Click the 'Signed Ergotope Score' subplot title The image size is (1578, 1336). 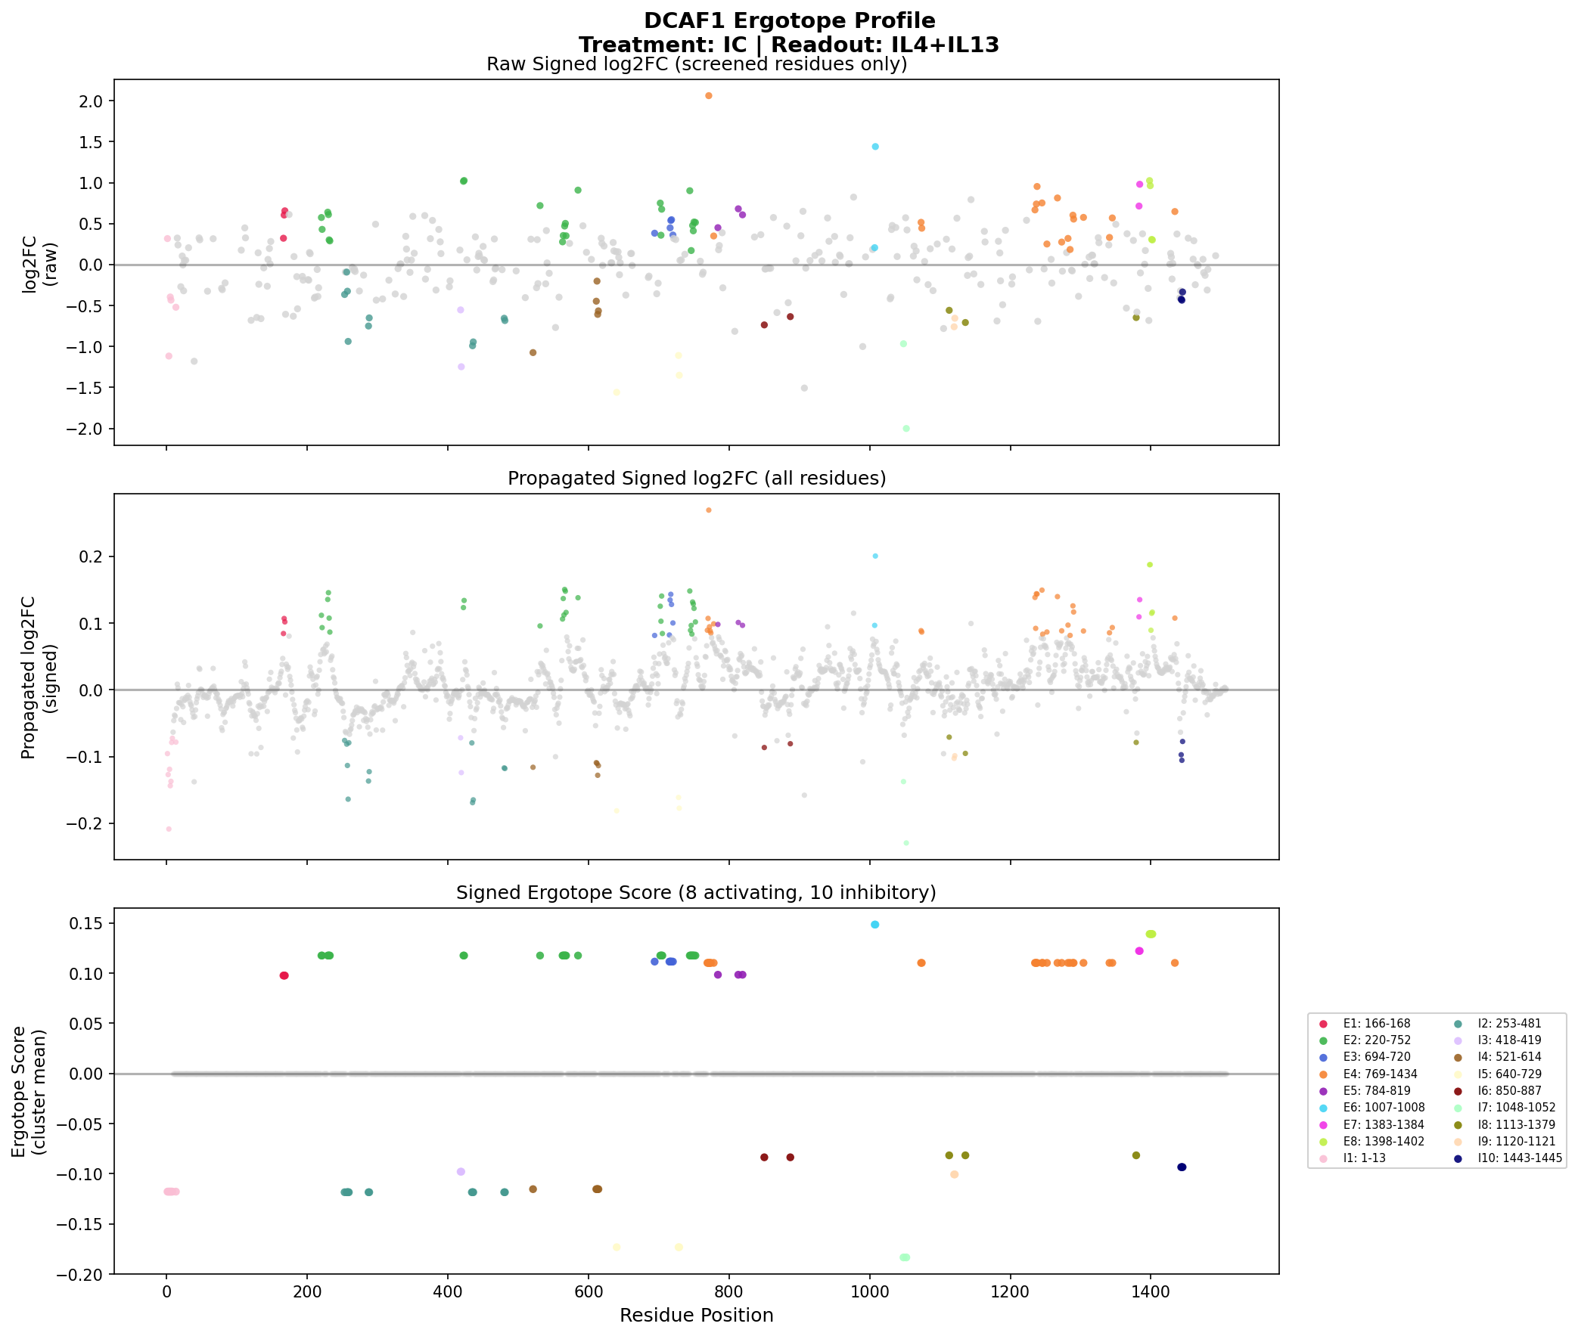tap(696, 893)
